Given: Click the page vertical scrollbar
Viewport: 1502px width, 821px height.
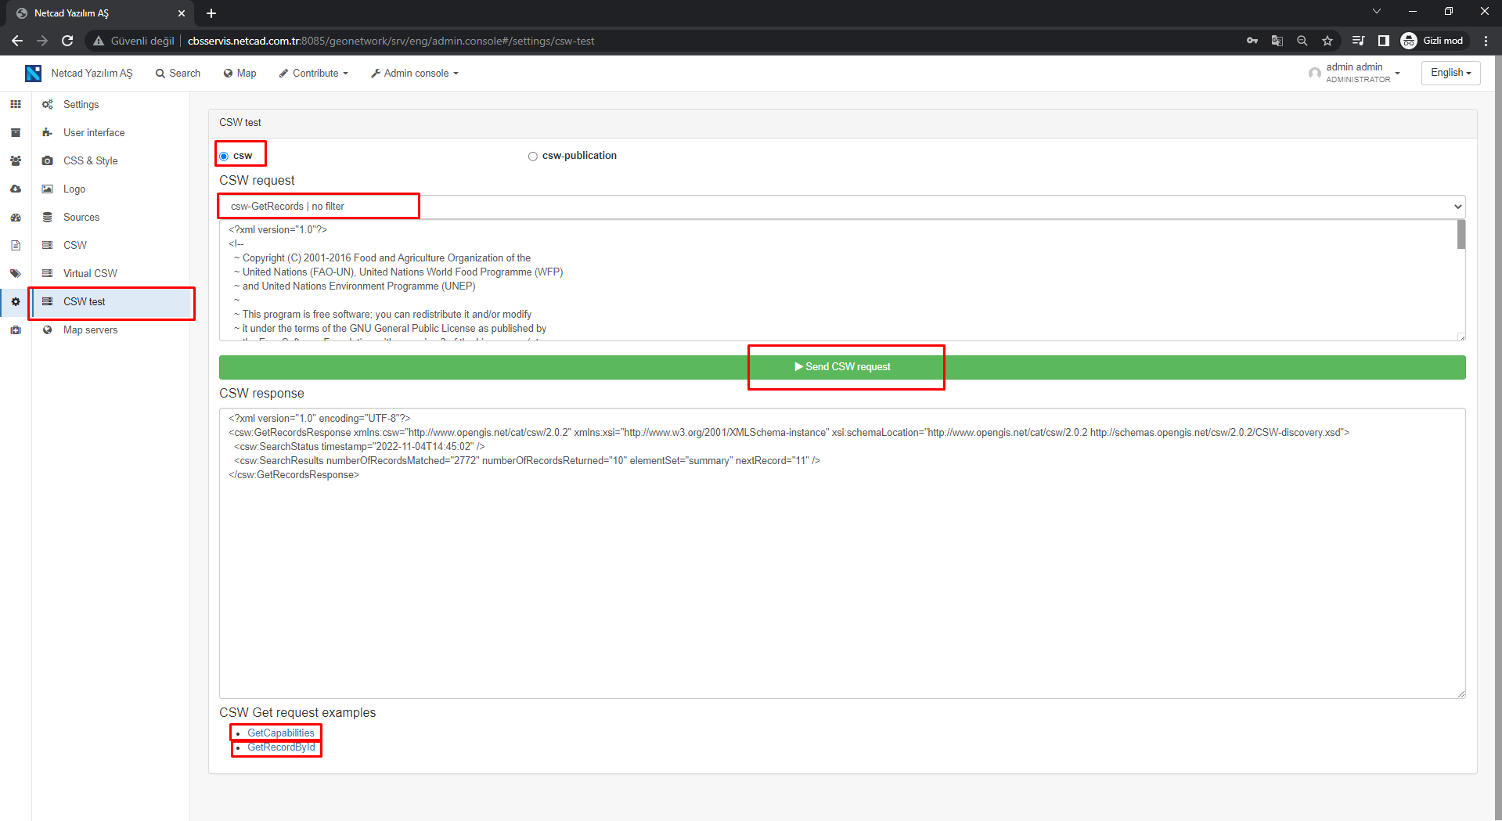Looking at the screenshot, I should point(1498,438).
